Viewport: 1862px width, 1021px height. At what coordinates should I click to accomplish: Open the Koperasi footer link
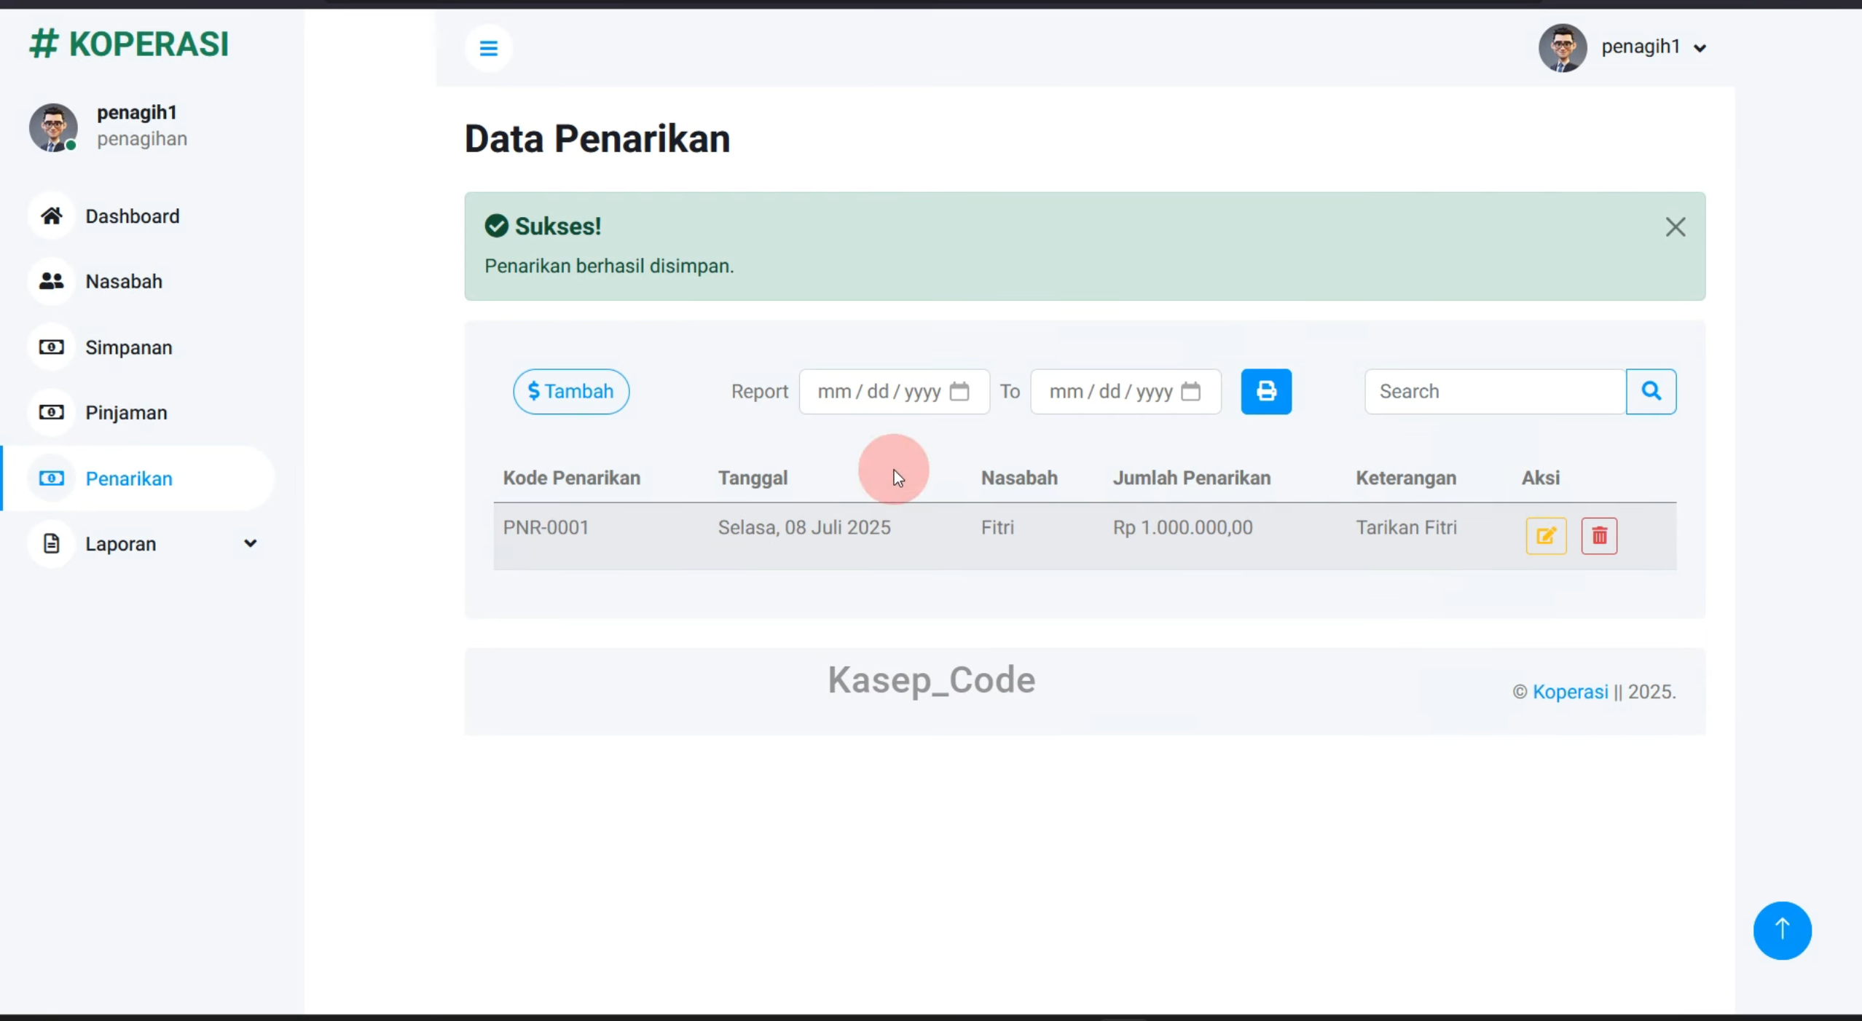(x=1570, y=692)
